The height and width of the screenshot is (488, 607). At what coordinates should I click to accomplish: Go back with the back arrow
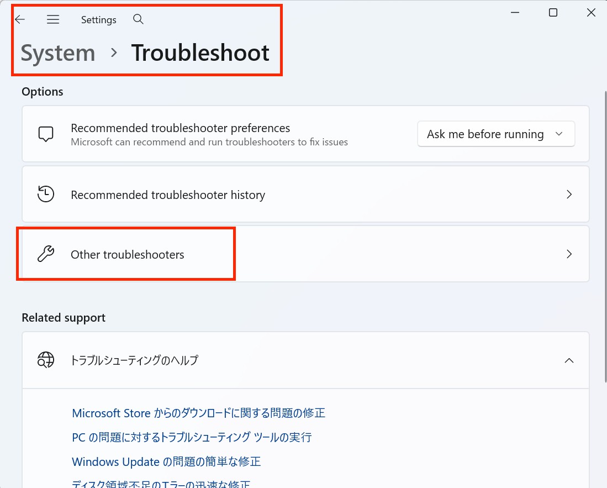pos(20,19)
